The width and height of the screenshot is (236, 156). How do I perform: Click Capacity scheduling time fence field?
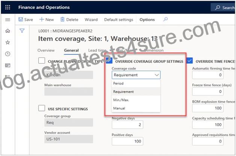pos(208,124)
